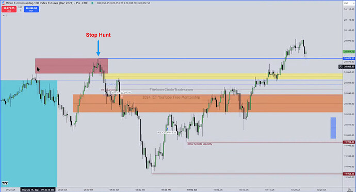The width and height of the screenshot is (356, 192).
Task: Click the green market status dot
Action: click(92, 3)
